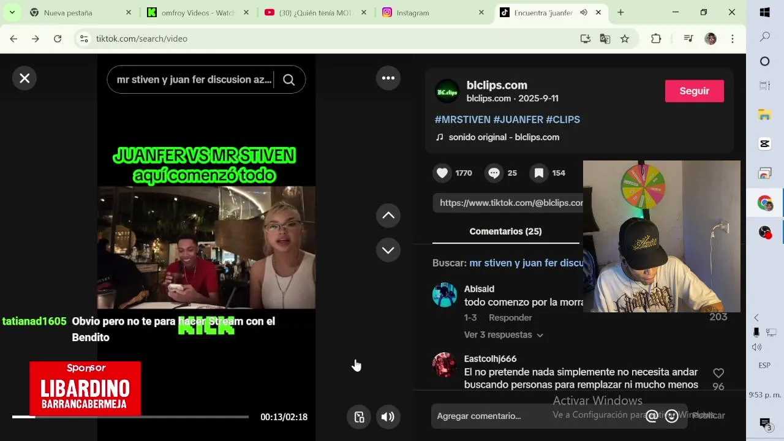Click the related search suggestion link
Viewport: 784px width, 441px height.
coord(526,263)
